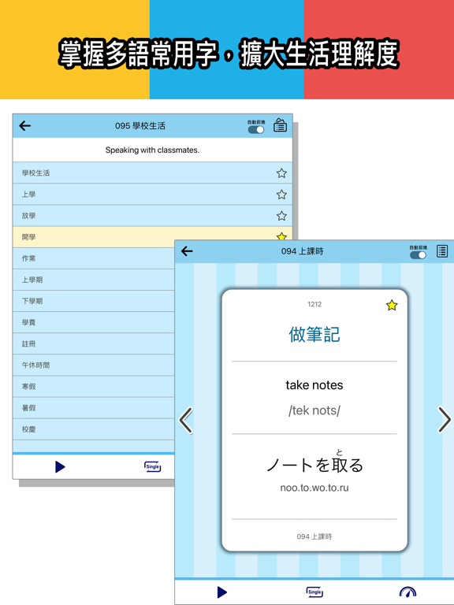Screen dimensions: 454x605
Task: Tap the 095 學校生活 title text
Action: [x=140, y=126]
